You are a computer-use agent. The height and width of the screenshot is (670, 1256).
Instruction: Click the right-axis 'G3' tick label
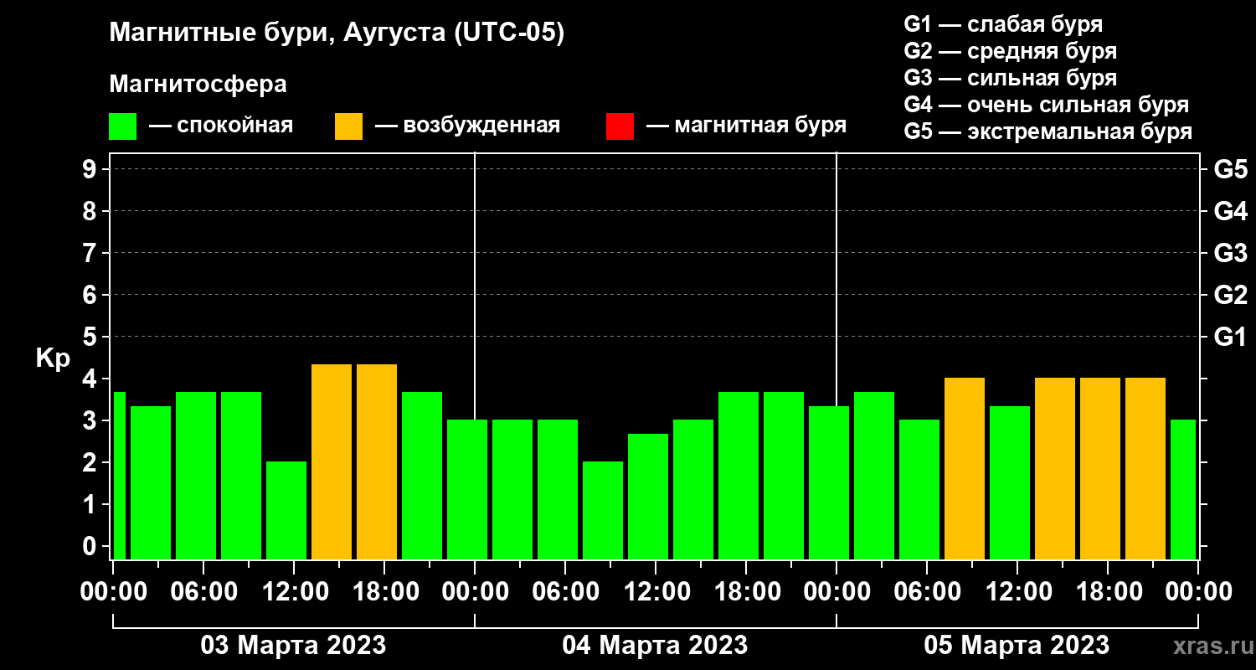[x=1231, y=253]
